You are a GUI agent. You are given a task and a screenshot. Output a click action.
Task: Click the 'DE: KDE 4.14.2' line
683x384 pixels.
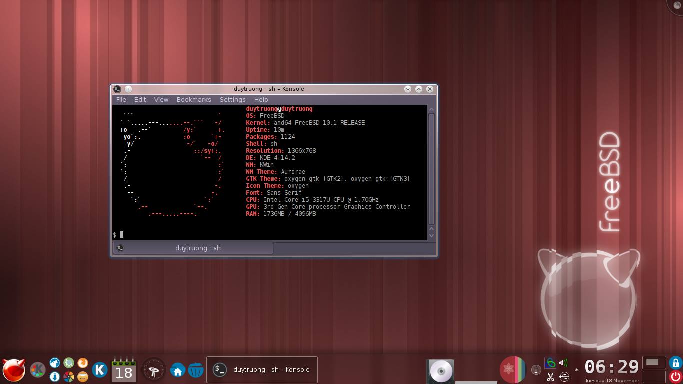click(270, 158)
